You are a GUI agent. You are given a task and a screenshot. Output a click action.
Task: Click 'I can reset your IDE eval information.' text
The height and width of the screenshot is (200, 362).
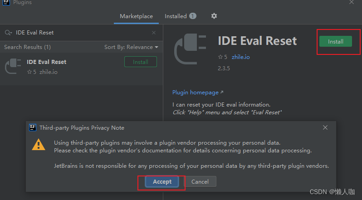pyautogui.click(x=221, y=105)
